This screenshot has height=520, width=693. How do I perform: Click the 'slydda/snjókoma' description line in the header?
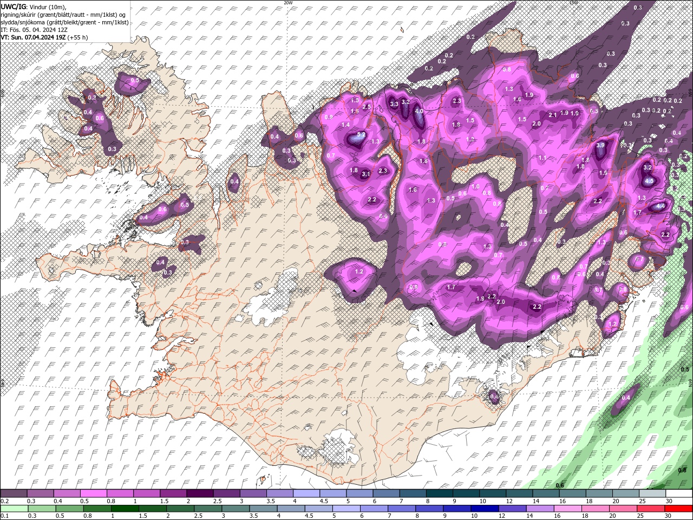pos(64,22)
